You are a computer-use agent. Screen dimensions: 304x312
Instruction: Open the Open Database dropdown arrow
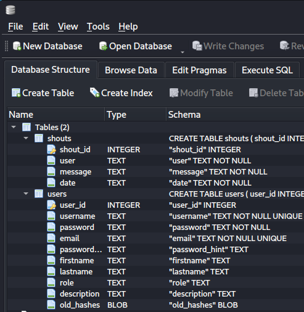pyautogui.click(x=183, y=52)
